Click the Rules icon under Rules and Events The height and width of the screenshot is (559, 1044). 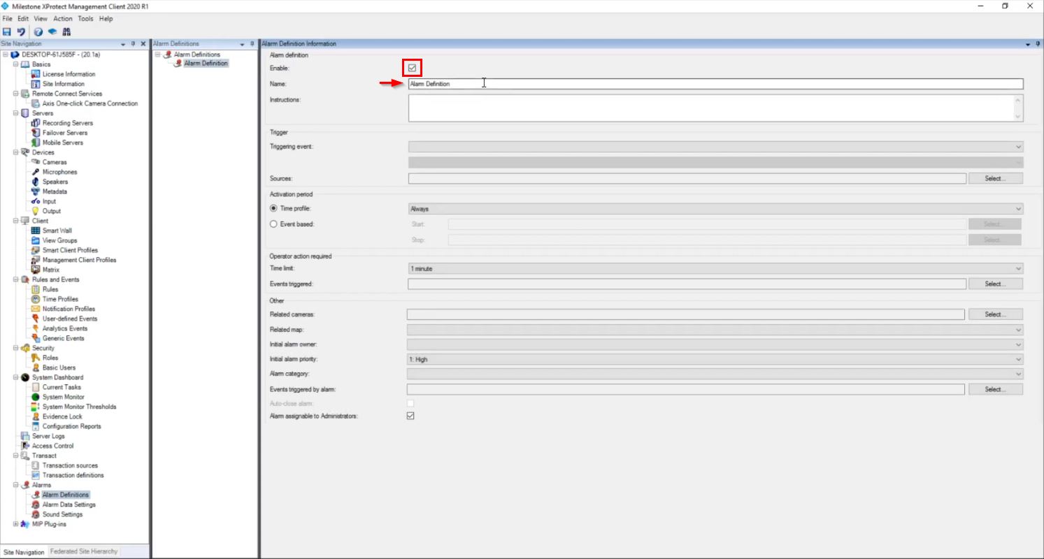36,289
